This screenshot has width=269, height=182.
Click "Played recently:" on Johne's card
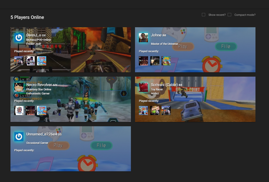[x=149, y=51]
